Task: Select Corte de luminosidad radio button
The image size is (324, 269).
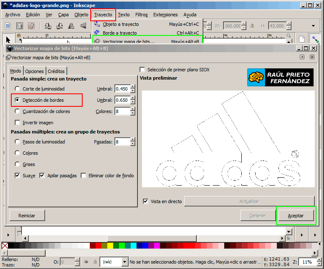Action: [17, 89]
